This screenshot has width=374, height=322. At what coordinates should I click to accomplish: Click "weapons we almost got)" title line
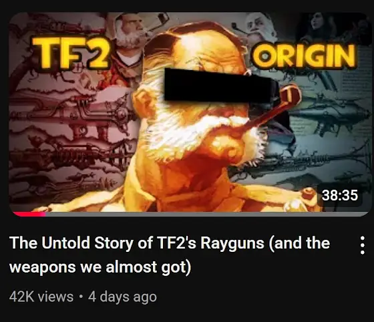coord(100,267)
